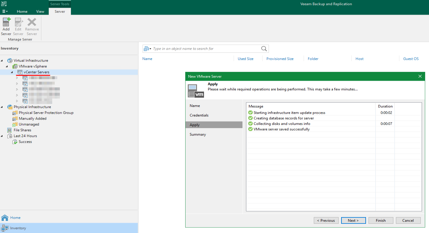The width and height of the screenshot is (429, 233).
Task: Open the main hamburger menu
Action: 5,11
